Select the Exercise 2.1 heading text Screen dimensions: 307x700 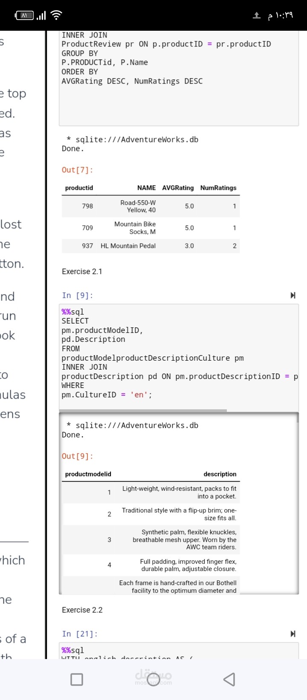click(x=82, y=271)
